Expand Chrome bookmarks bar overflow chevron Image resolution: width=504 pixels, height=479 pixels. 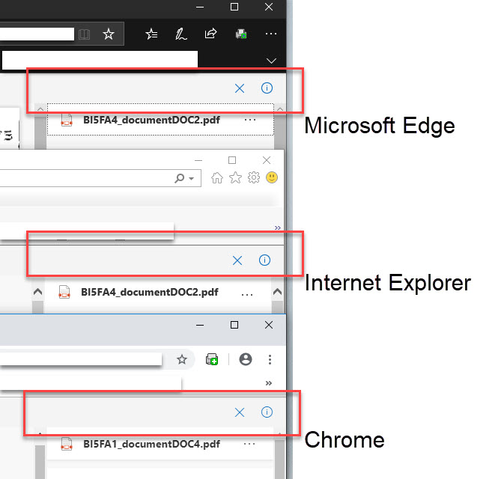(269, 383)
